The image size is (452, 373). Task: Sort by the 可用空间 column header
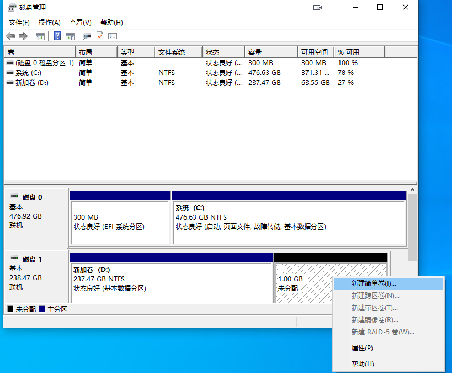316,52
